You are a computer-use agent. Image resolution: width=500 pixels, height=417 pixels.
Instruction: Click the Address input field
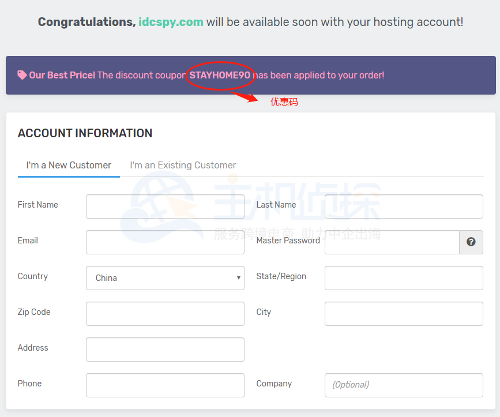click(165, 350)
